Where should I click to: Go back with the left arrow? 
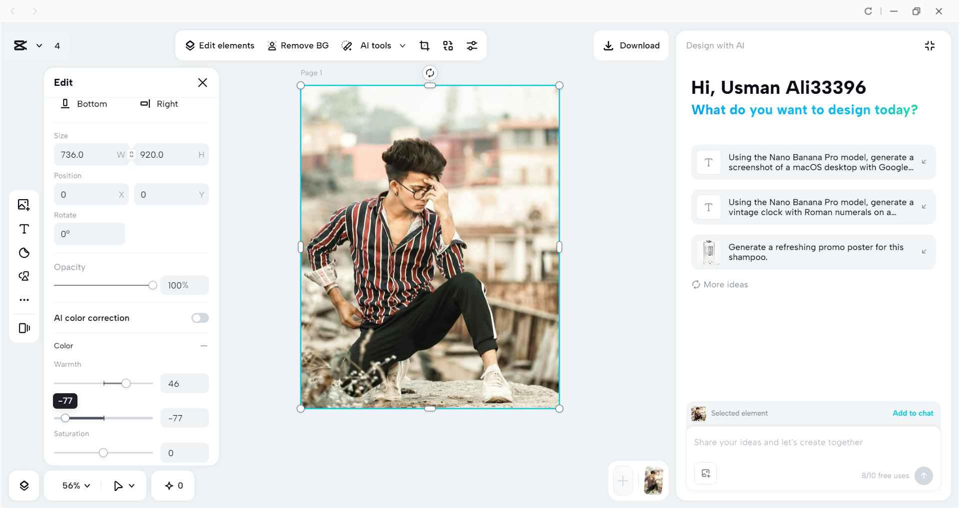(x=13, y=11)
